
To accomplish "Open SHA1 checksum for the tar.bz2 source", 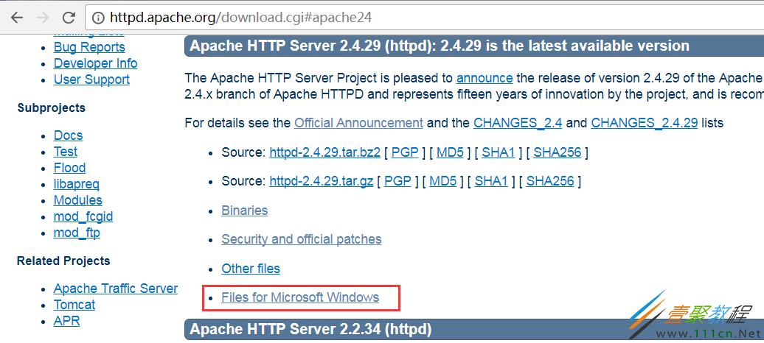I will click(499, 152).
